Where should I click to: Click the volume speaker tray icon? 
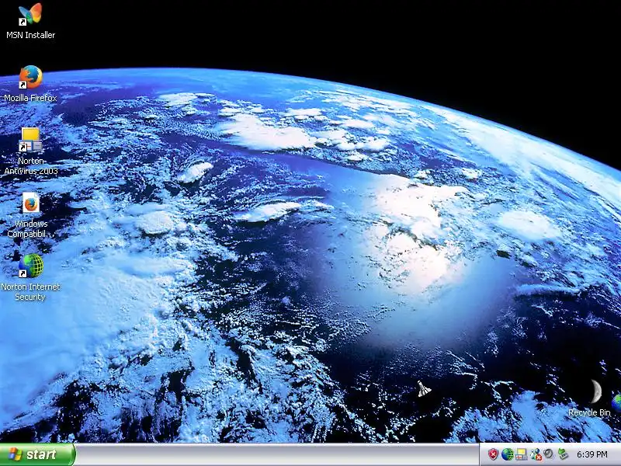pyautogui.click(x=549, y=454)
